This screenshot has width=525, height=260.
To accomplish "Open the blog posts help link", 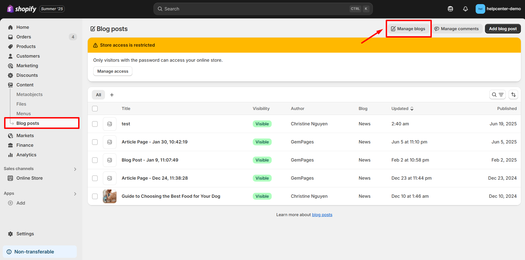I will click(322, 214).
